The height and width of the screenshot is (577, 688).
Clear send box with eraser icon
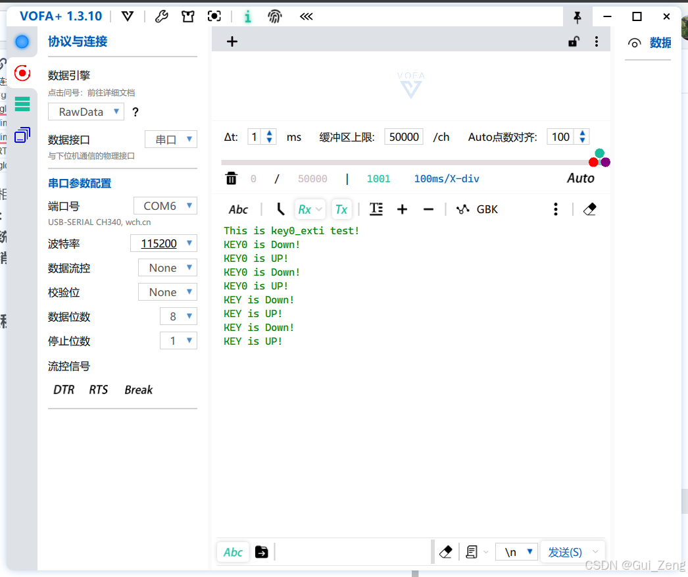[x=446, y=552]
